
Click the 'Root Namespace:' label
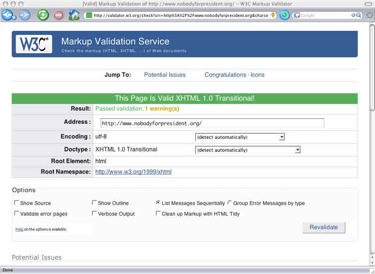click(66, 172)
